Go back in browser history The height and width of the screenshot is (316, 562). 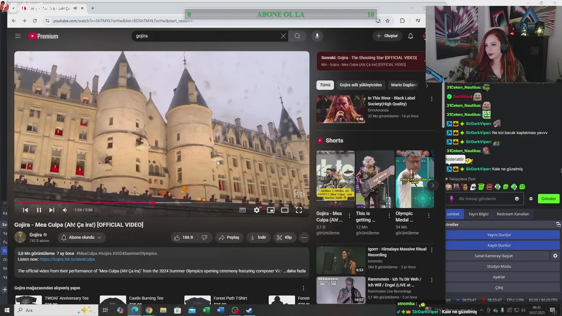tap(14, 21)
